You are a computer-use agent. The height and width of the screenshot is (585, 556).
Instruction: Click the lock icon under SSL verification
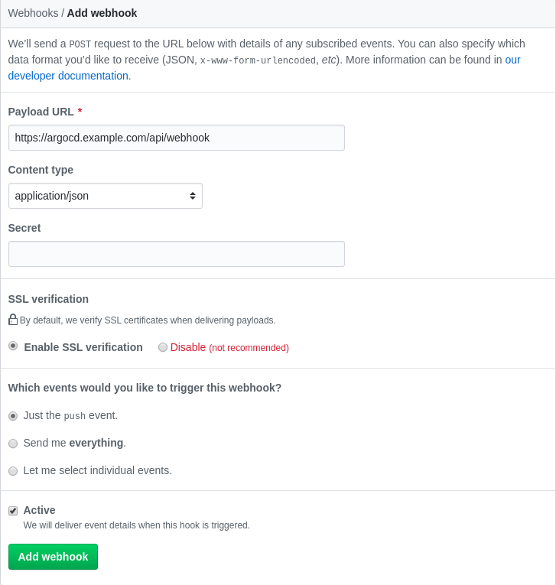pos(13,320)
